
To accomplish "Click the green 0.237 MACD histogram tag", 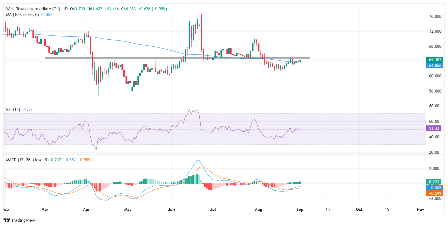I will point(434,182).
